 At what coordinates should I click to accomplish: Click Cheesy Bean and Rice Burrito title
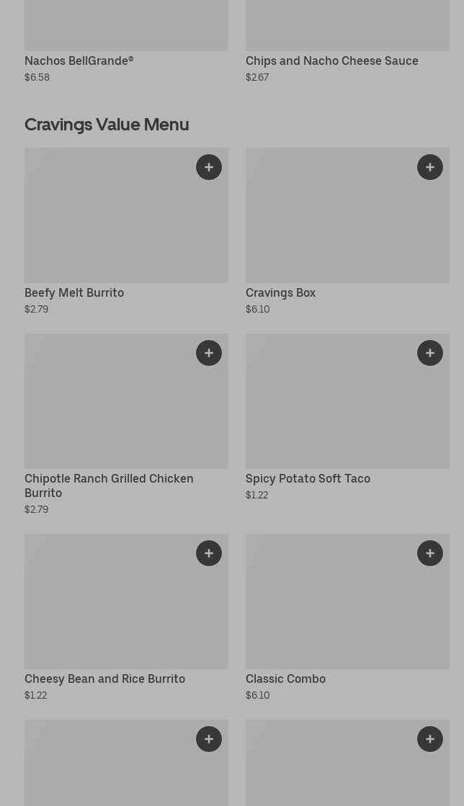click(104, 679)
